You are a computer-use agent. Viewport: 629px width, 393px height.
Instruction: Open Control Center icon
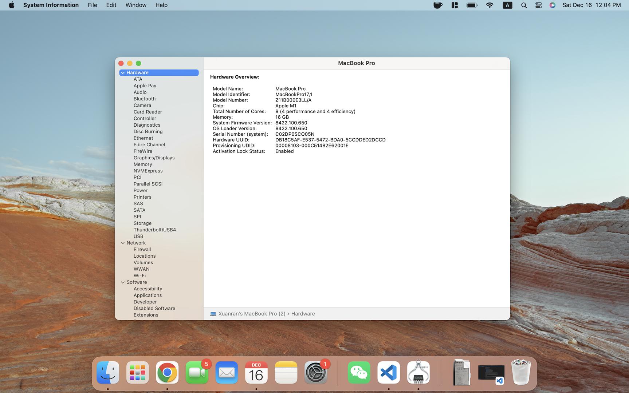(538, 5)
